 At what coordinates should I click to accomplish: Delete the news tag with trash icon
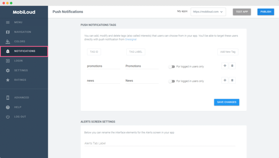point(232,80)
